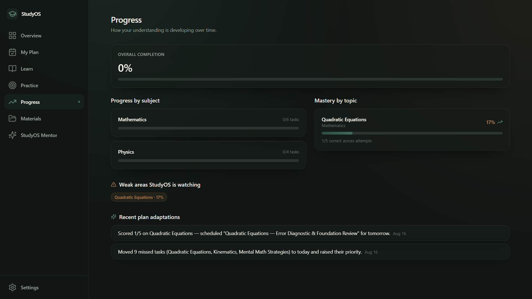Click the StudyOS Mentor sparkle icon
The height and width of the screenshot is (299, 532).
coord(12,135)
